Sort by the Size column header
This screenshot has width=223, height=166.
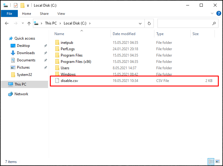(x=196, y=34)
